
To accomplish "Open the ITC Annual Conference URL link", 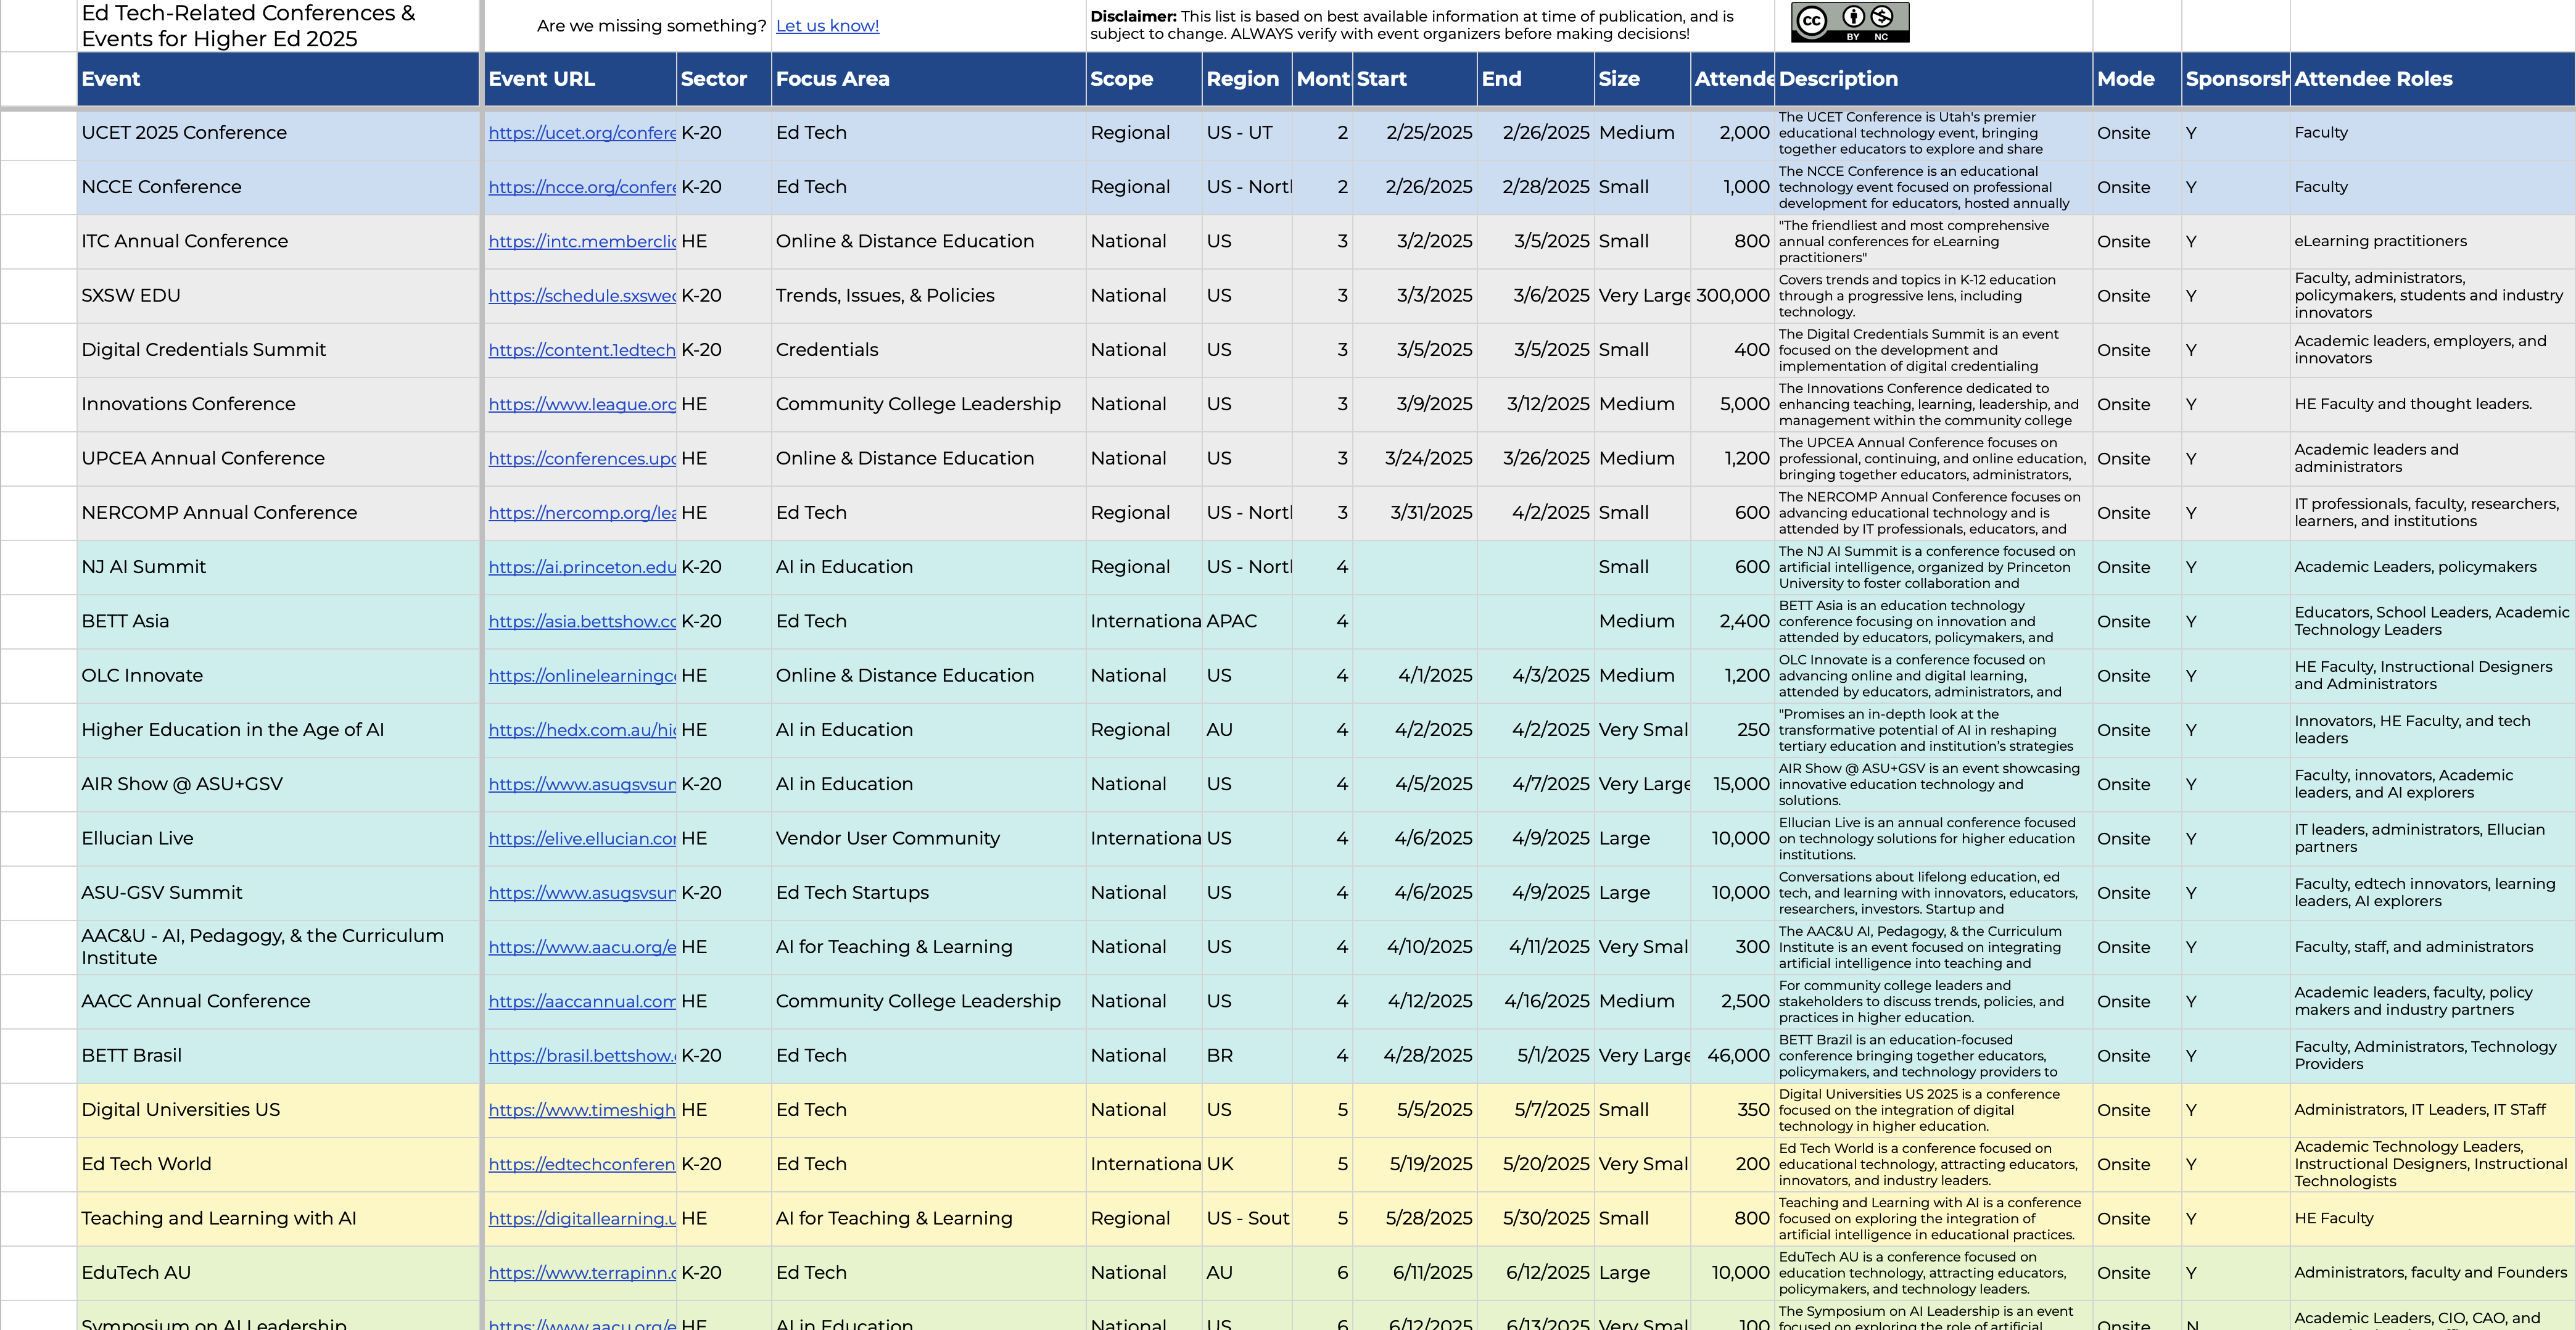I will (x=582, y=241).
